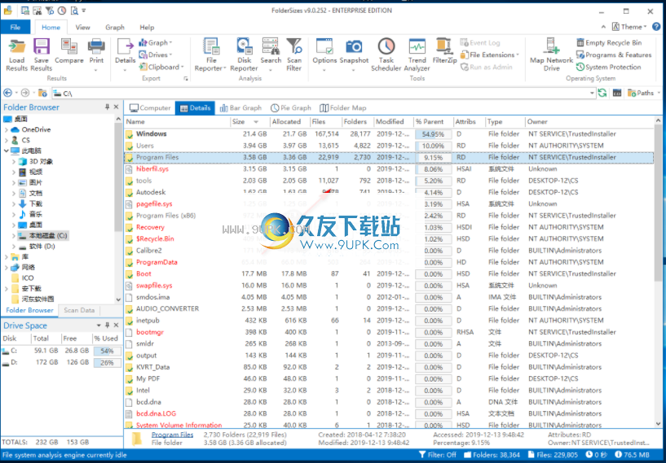Expand the OneDrive tree node
Viewport: 666px width, 463px height.
[7, 129]
